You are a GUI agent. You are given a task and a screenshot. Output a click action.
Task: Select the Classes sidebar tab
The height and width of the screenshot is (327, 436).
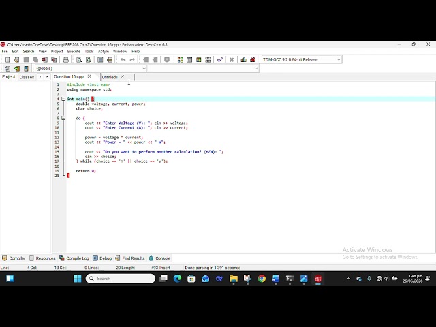(x=27, y=77)
